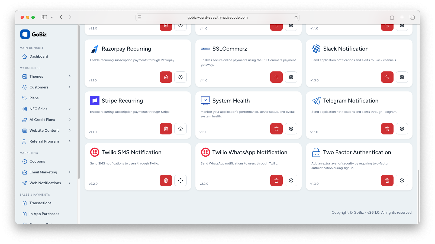Viewport: 435px width, 244px height.
Task: Click the SSLCommerz card title
Action: (x=230, y=49)
